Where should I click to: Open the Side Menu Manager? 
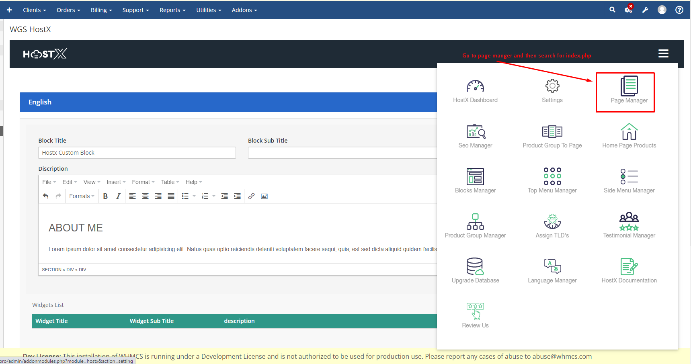pos(629,181)
